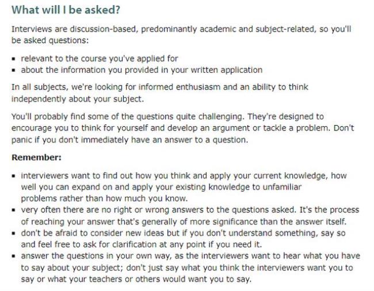Click the square bullet marker before 'relevant to the course'
Screen dimensions: 374x291
coord(14,59)
